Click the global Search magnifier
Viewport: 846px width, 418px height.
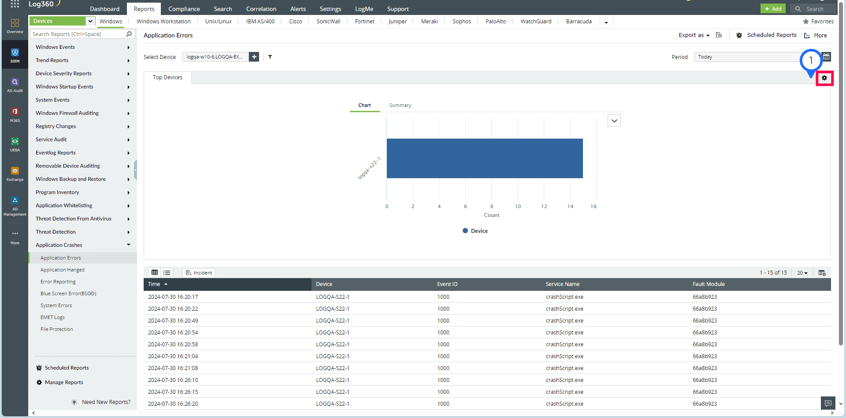pyautogui.click(x=798, y=9)
